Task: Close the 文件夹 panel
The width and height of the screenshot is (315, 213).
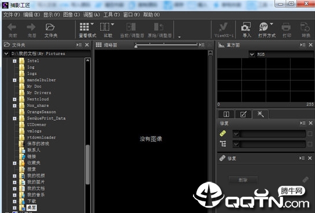Action: tap(87, 45)
